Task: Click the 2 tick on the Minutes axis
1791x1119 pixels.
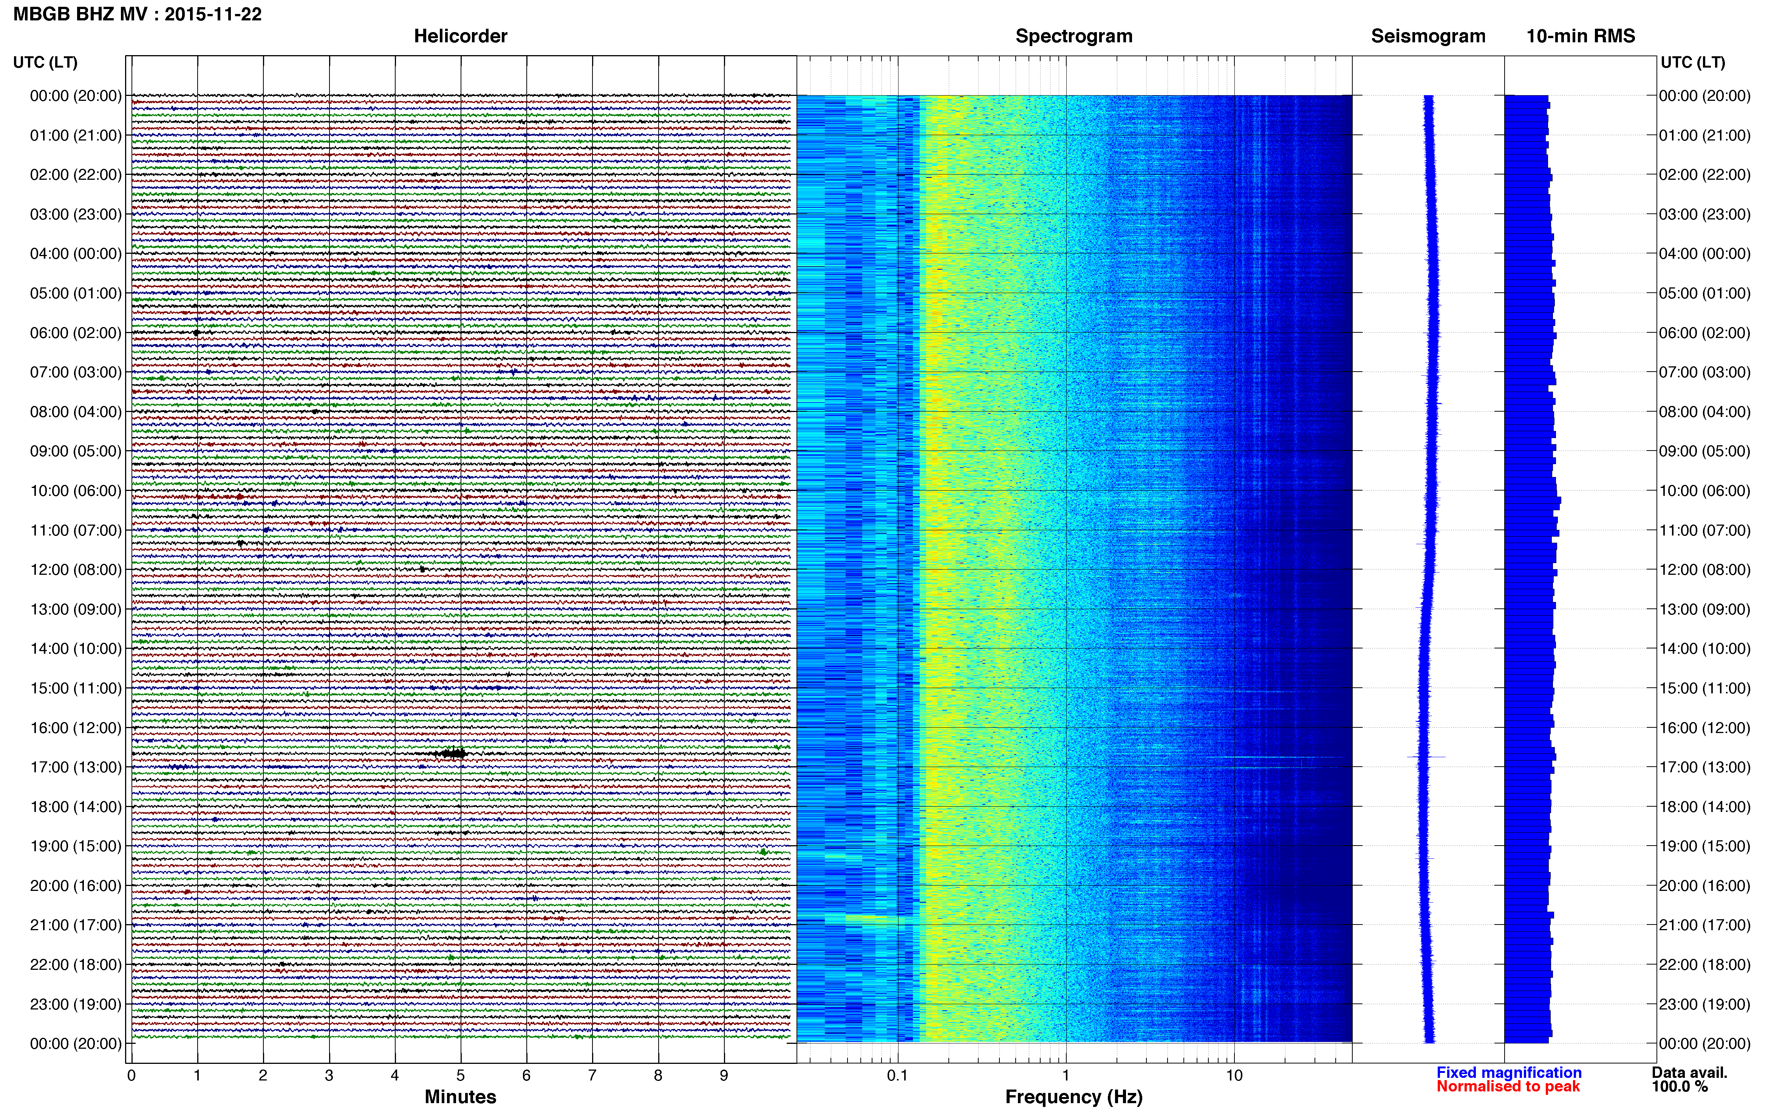Action: (263, 1075)
